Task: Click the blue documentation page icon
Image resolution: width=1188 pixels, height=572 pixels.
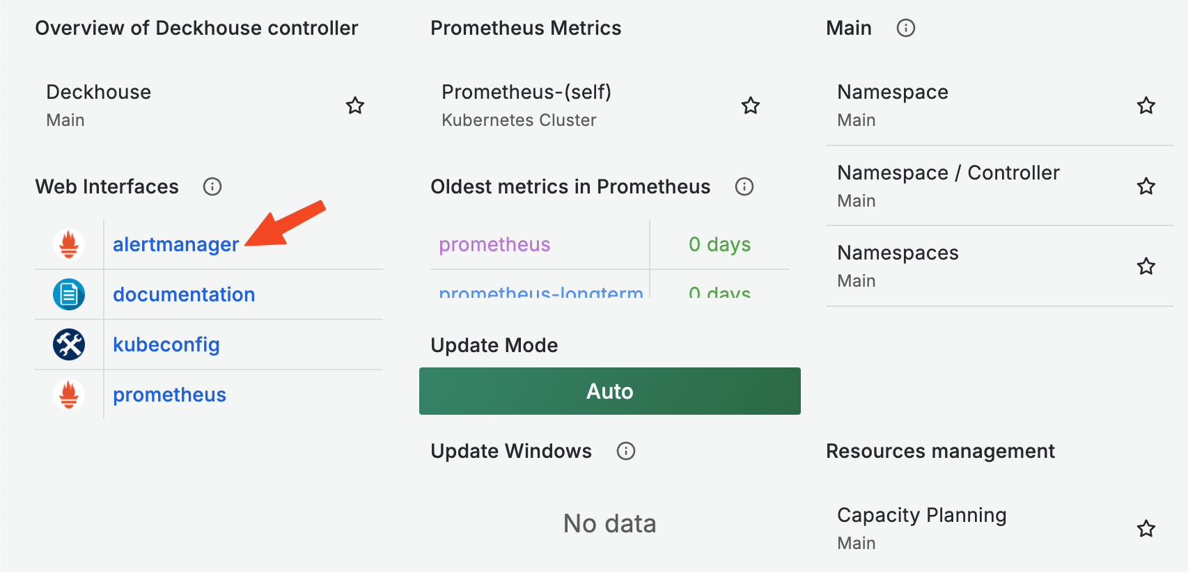Action: 68,294
